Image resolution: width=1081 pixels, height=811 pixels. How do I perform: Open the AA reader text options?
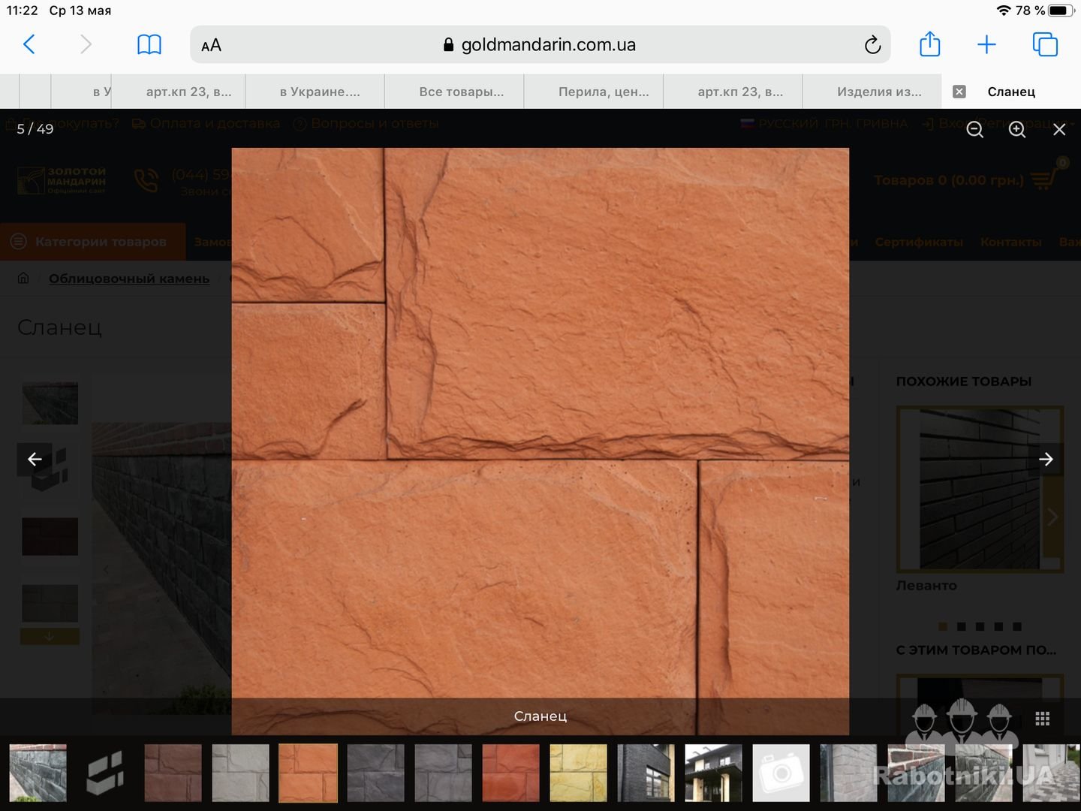211,45
